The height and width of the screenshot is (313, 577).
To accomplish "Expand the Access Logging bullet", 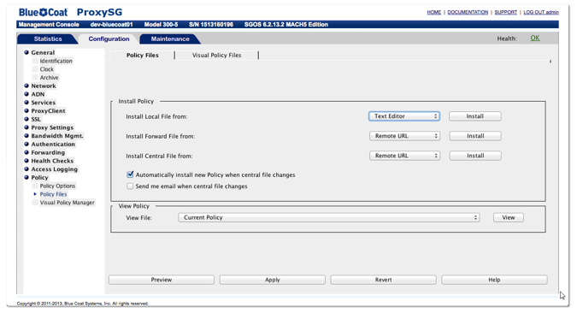I will pos(26,169).
